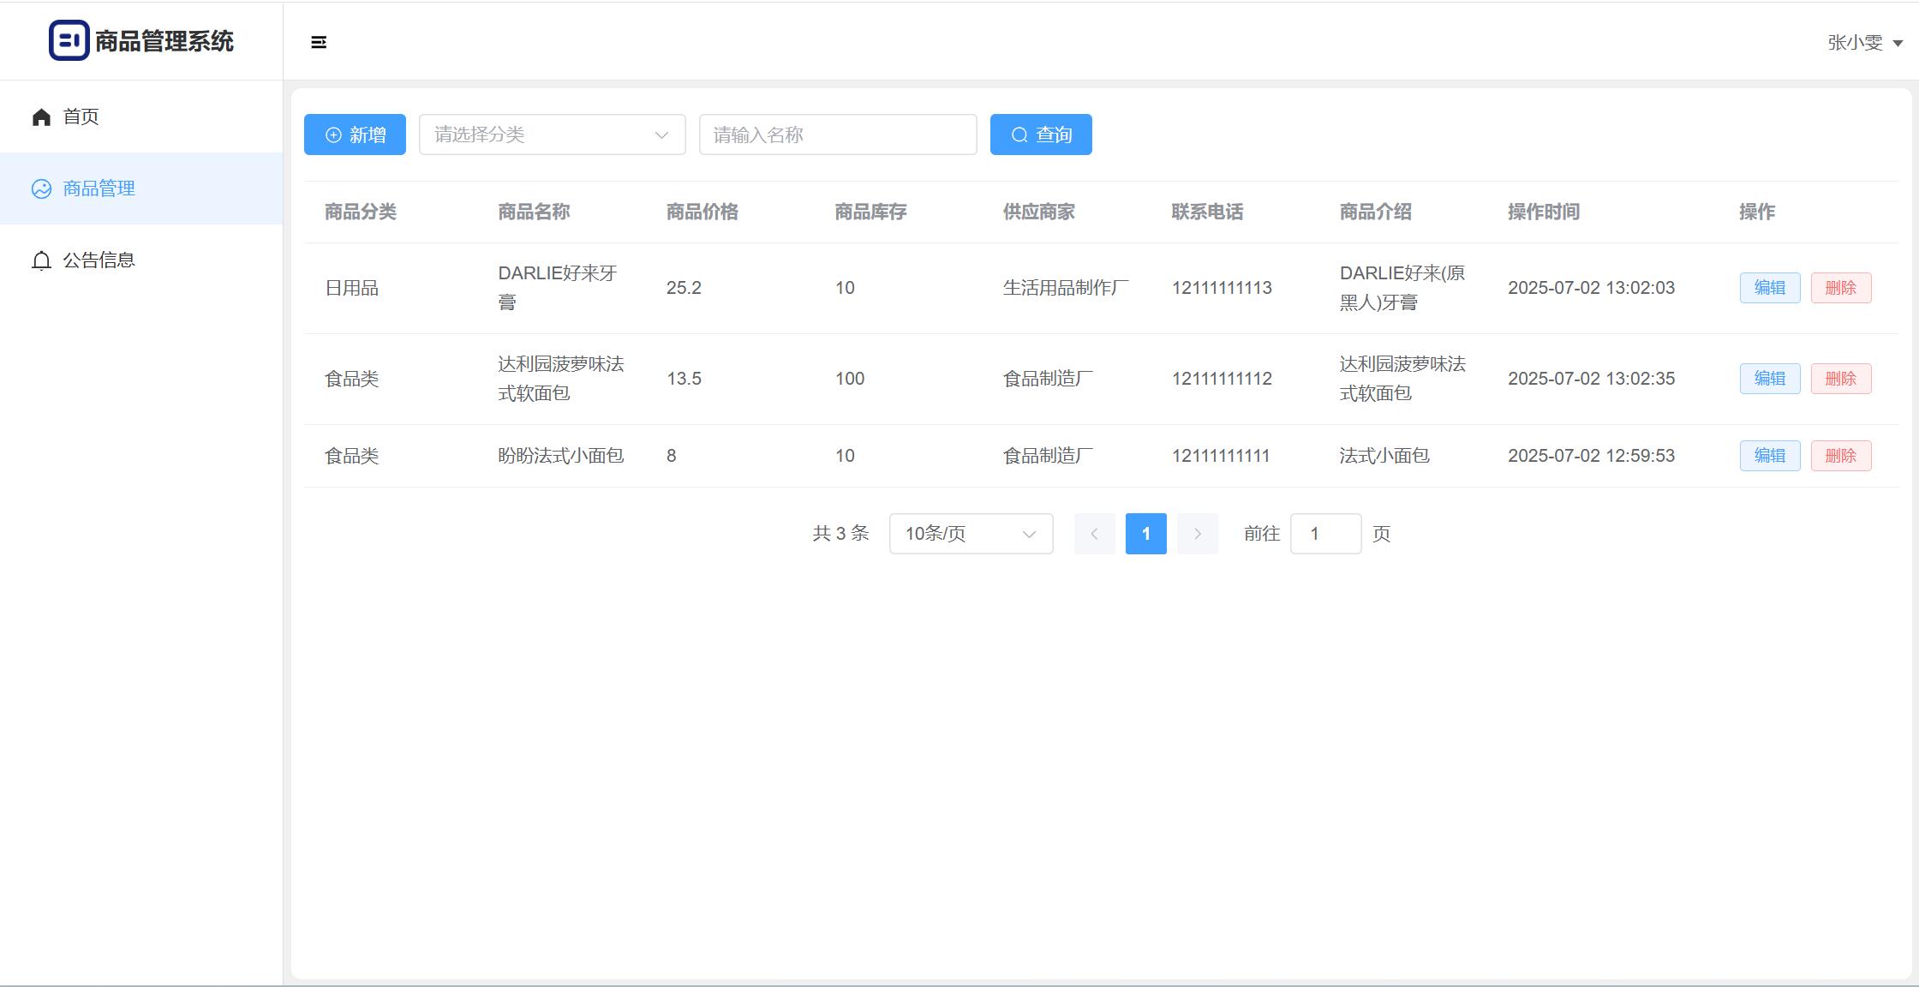Click the next page arrow
Viewport: 1919px width, 987px height.
tap(1197, 534)
